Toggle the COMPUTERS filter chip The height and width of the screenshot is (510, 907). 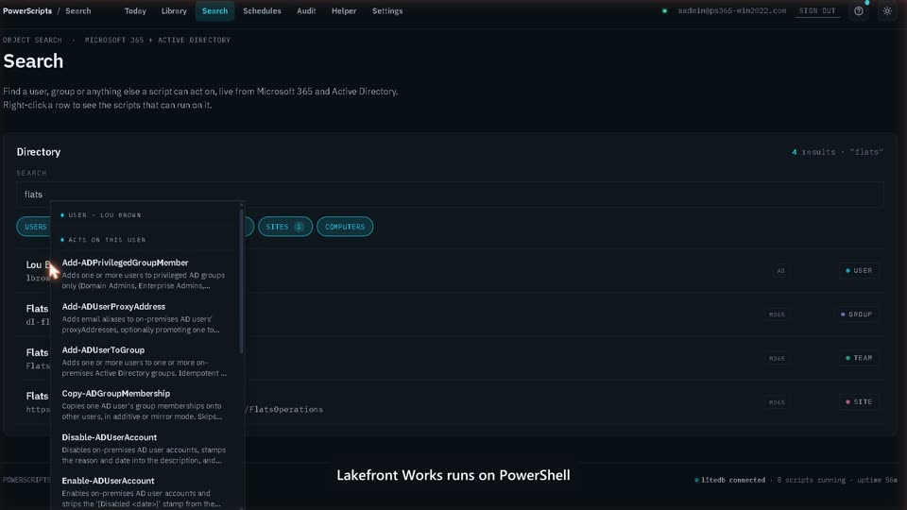[345, 227]
